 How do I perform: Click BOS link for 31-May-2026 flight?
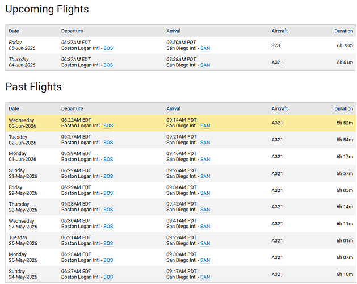coord(108,177)
